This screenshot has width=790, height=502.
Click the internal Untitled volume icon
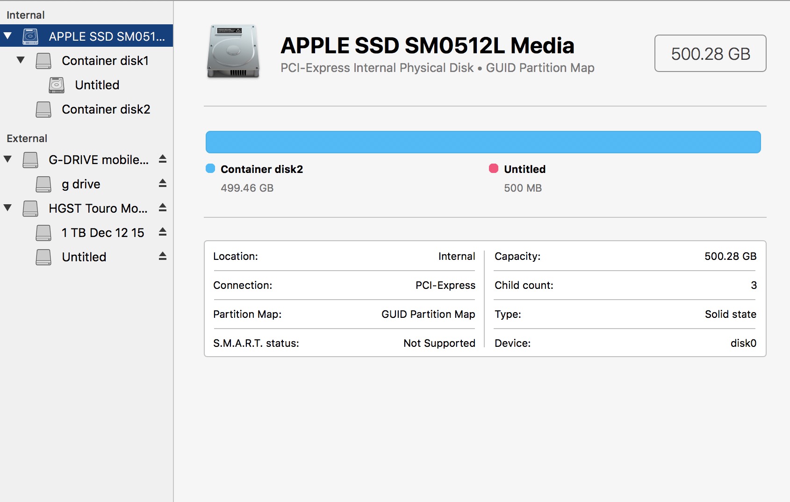point(57,85)
